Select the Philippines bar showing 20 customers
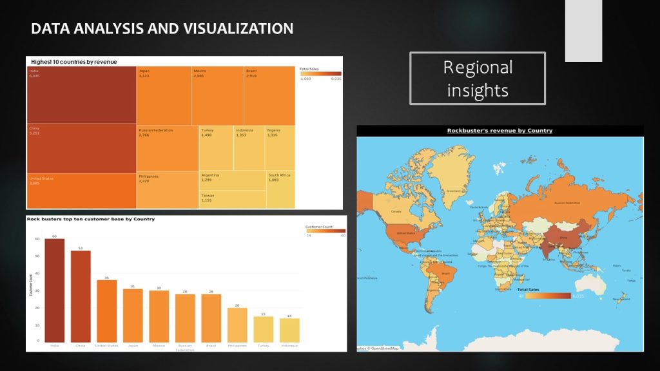 [237, 325]
